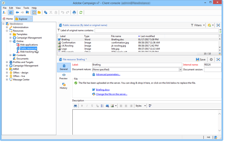Screen dimensions: 228x148
Task: Click the bulleted list icon in the Description toolbar
Action: tap(102, 106)
